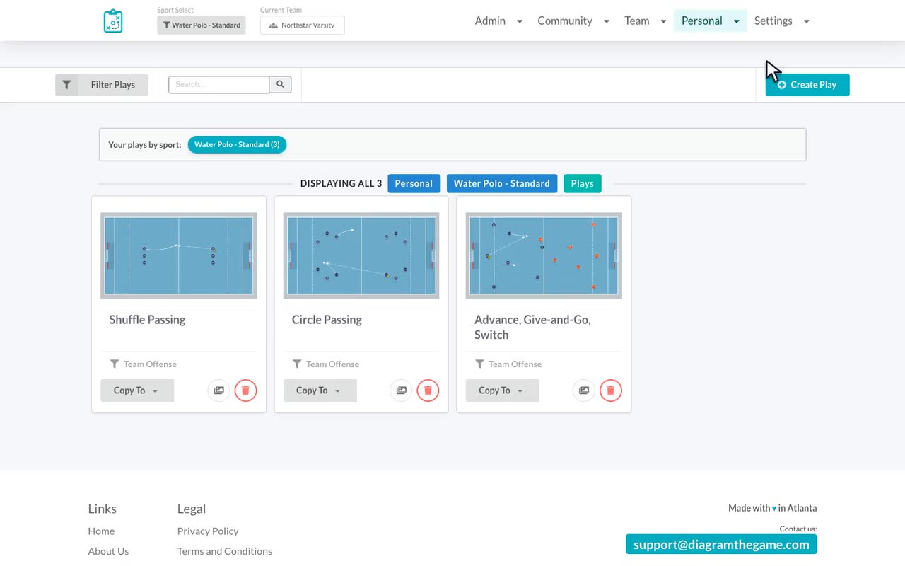Open gallery icon on Advance, Give-and-Go card

[584, 391]
